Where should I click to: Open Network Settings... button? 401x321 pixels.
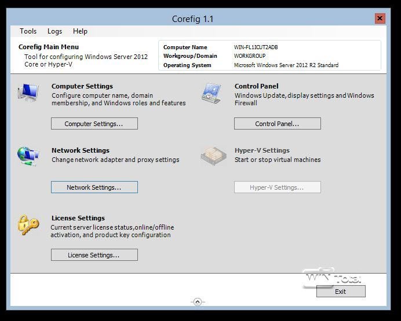coord(94,187)
